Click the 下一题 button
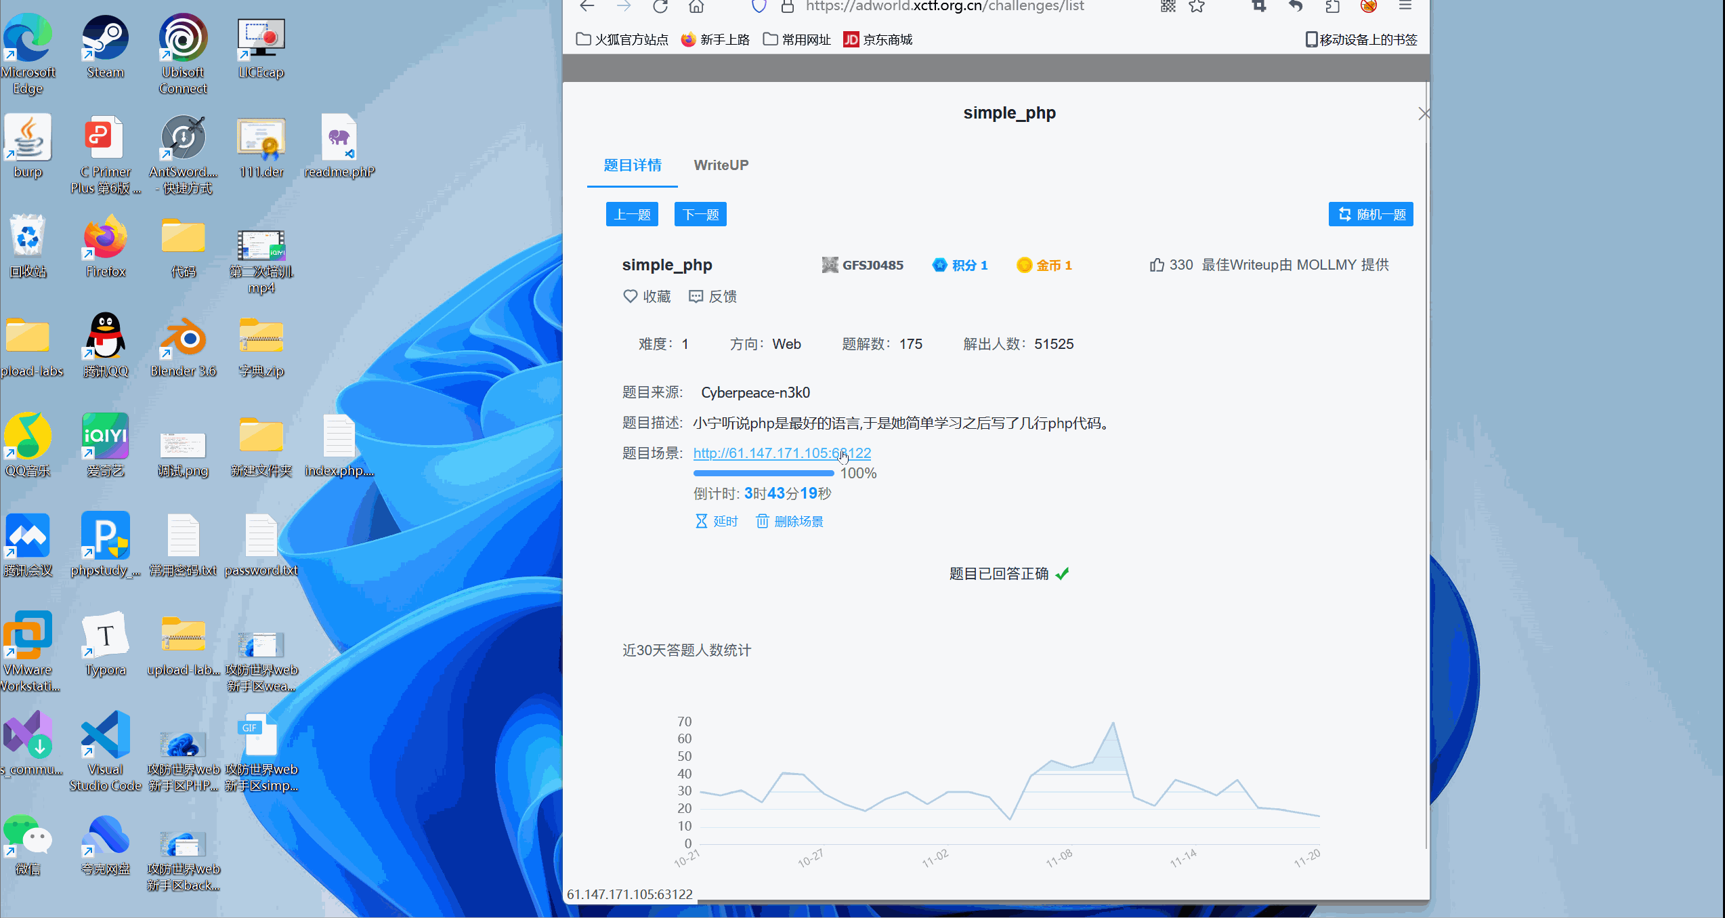1725x918 pixels. click(x=700, y=213)
